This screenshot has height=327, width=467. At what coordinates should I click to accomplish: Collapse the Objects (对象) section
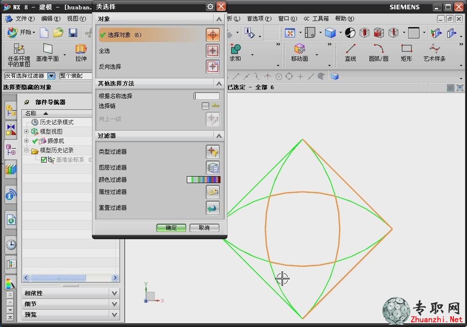pyautogui.click(x=219, y=19)
